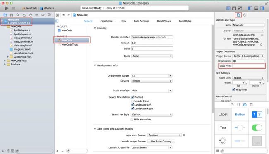The image size is (269, 154).
Task: Open the Team dropdown
Action: tap(152, 56)
